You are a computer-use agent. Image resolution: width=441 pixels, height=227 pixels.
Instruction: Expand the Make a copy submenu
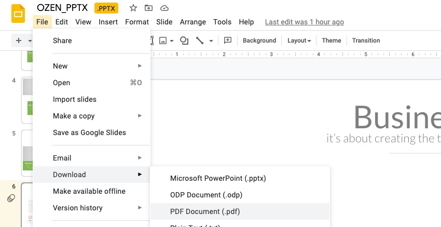click(92, 116)
